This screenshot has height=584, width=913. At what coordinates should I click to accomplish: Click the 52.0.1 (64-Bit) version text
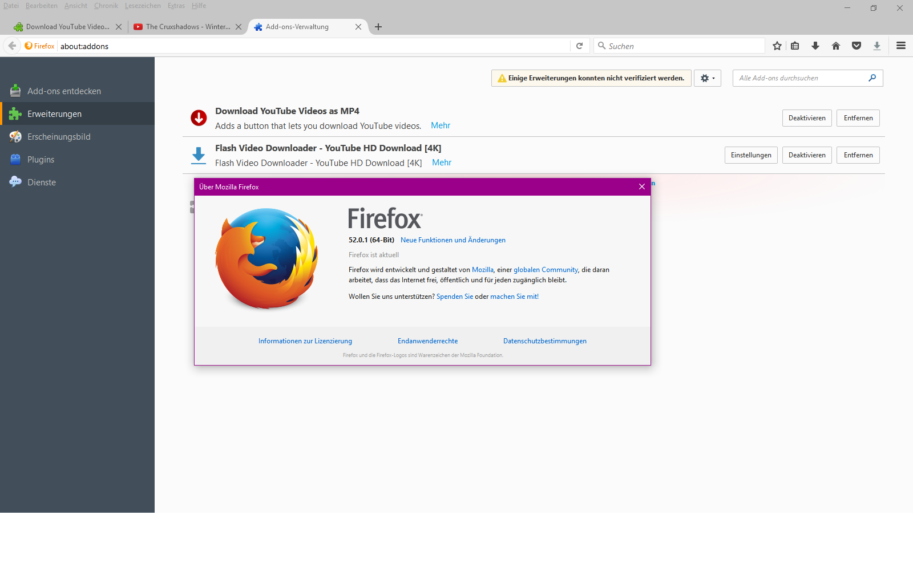(371, 240)
